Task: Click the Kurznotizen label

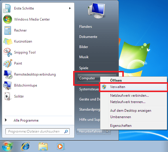Action: tap(23, 41)
